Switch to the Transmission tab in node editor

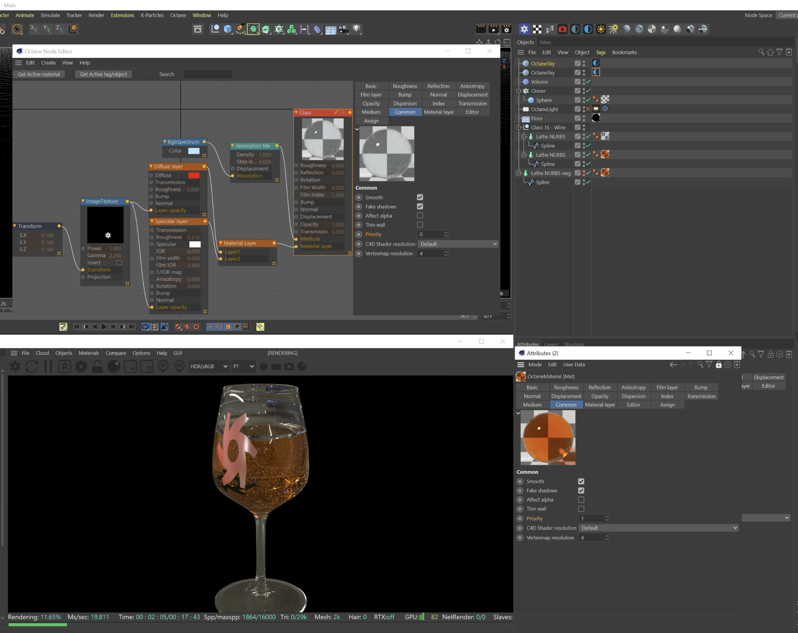472,103
